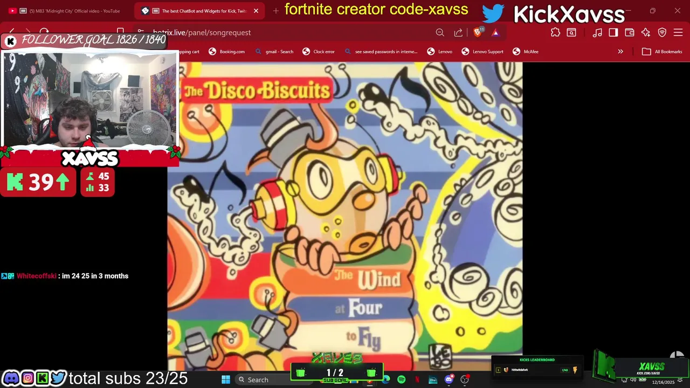Open the site settings icon beside the URL
The width and height of the screenshot is (690, 388).
tap(140, 32)
